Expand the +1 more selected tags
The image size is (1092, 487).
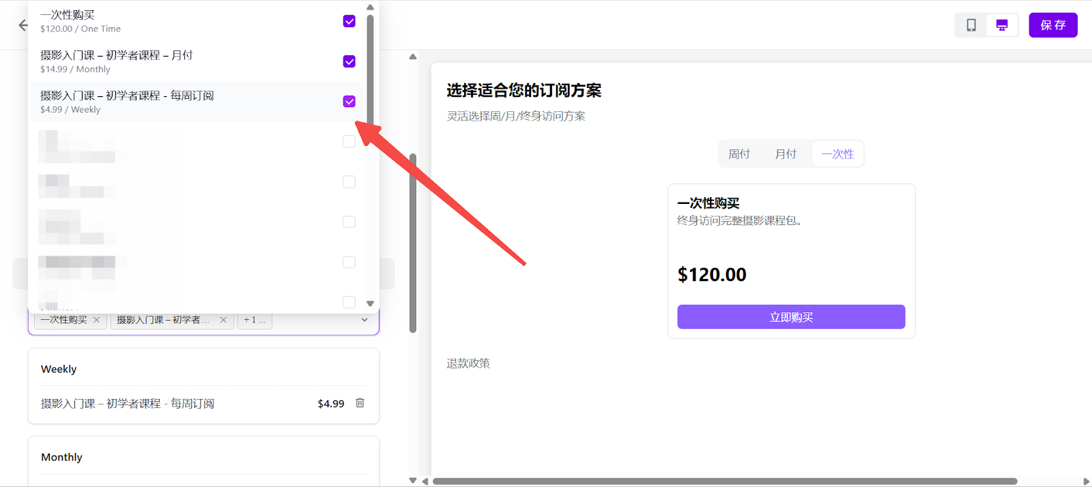[x=254, y=320]
